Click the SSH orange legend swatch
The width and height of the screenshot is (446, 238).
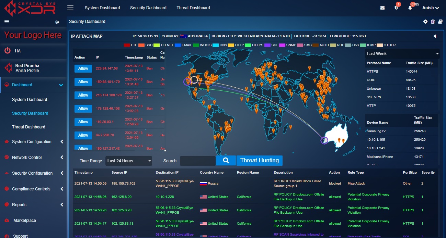[141, 45]
